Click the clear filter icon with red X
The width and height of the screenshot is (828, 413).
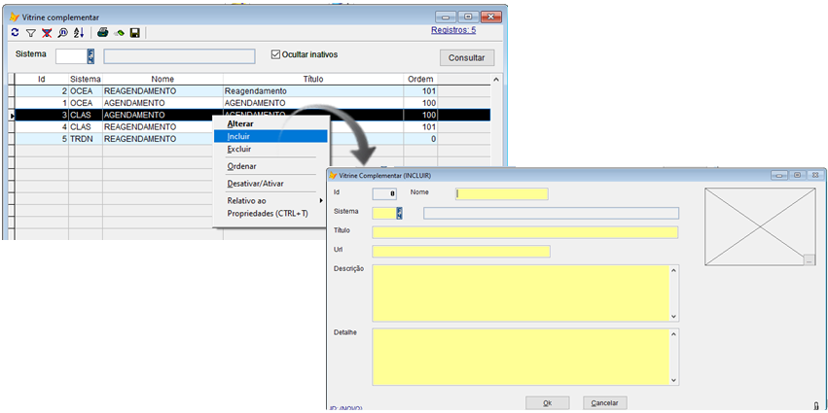(x=47, y=32)
